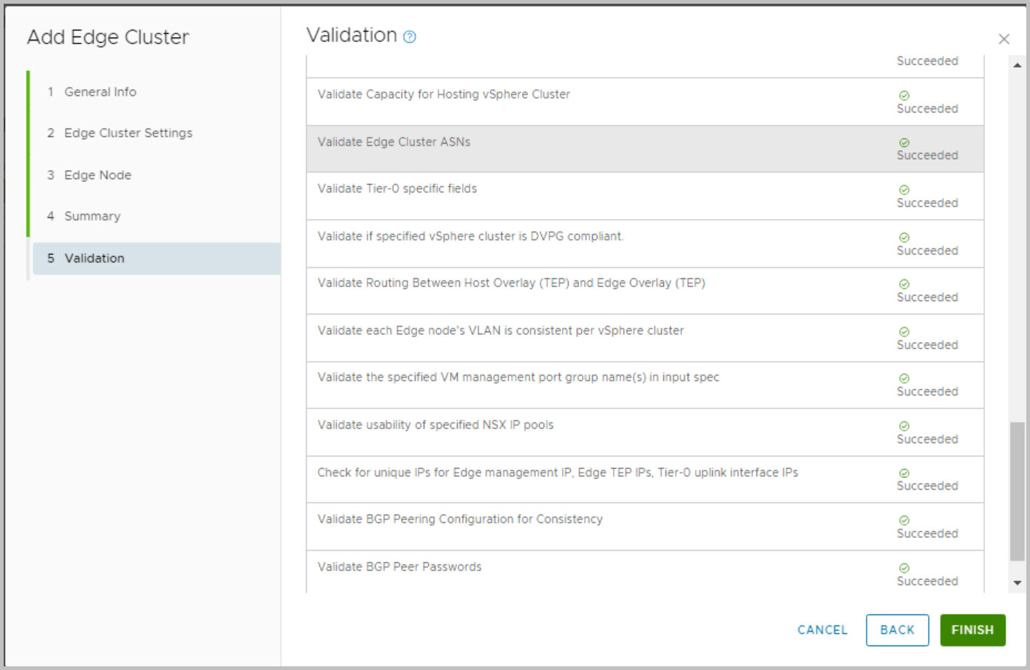Viewport: 1030px width, 670px height.
Task: Click success icon for NSX IP pools validation
Action: pos(904,426)
